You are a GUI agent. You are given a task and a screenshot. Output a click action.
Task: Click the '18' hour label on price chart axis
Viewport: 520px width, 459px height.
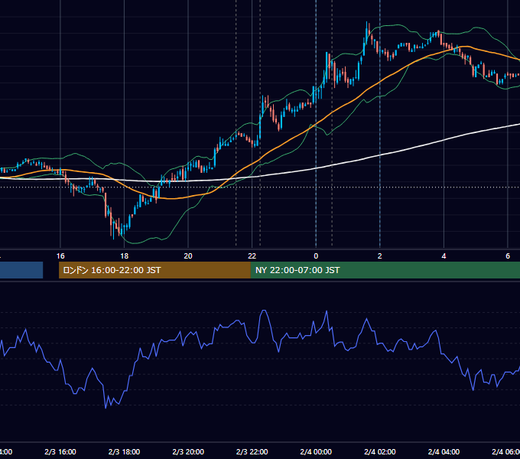click(124, 256)
